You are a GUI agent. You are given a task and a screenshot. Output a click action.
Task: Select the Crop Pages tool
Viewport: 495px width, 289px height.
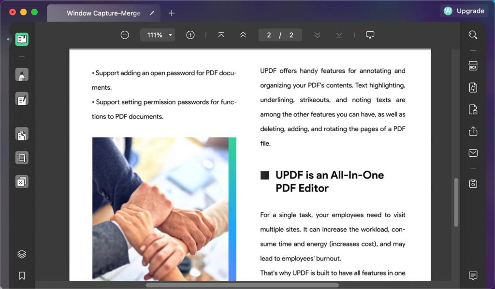(x=21, y=157)
